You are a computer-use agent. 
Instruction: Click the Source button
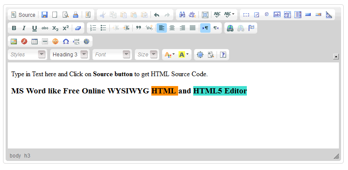[23, 15]
